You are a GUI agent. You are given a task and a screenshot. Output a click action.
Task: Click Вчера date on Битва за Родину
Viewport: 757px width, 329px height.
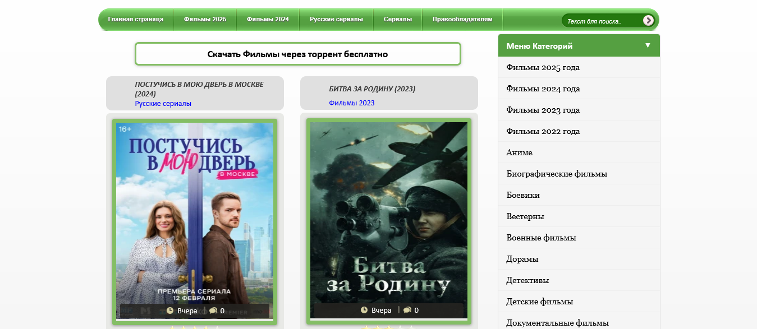coord(382,310)
